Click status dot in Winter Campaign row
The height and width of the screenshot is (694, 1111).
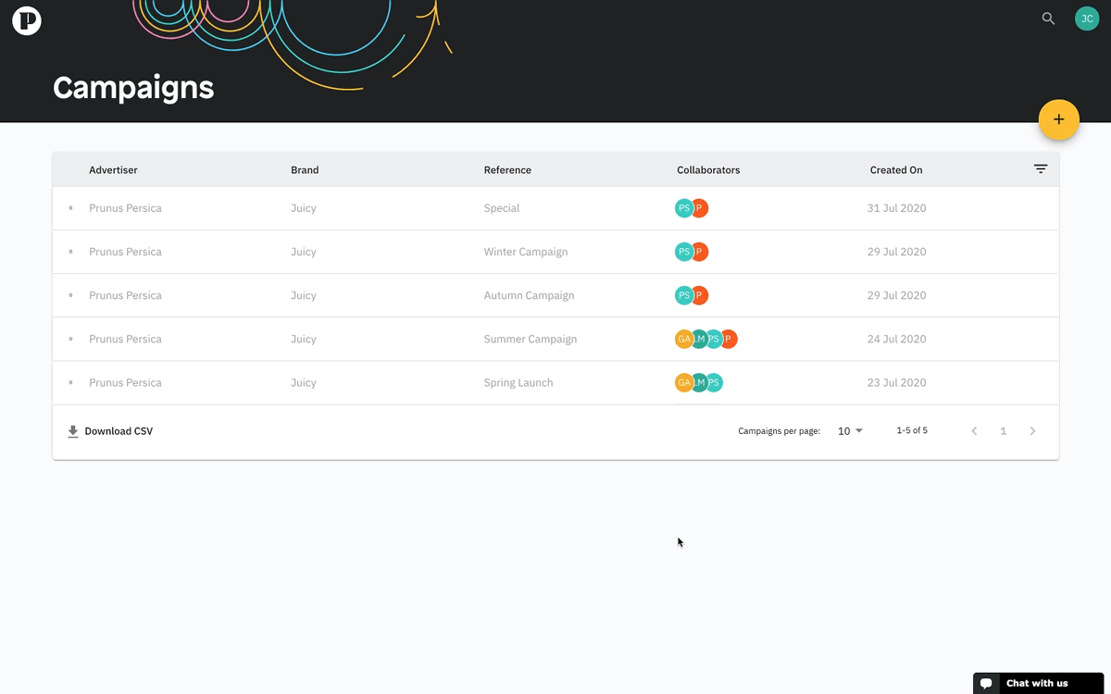[71, 252]
